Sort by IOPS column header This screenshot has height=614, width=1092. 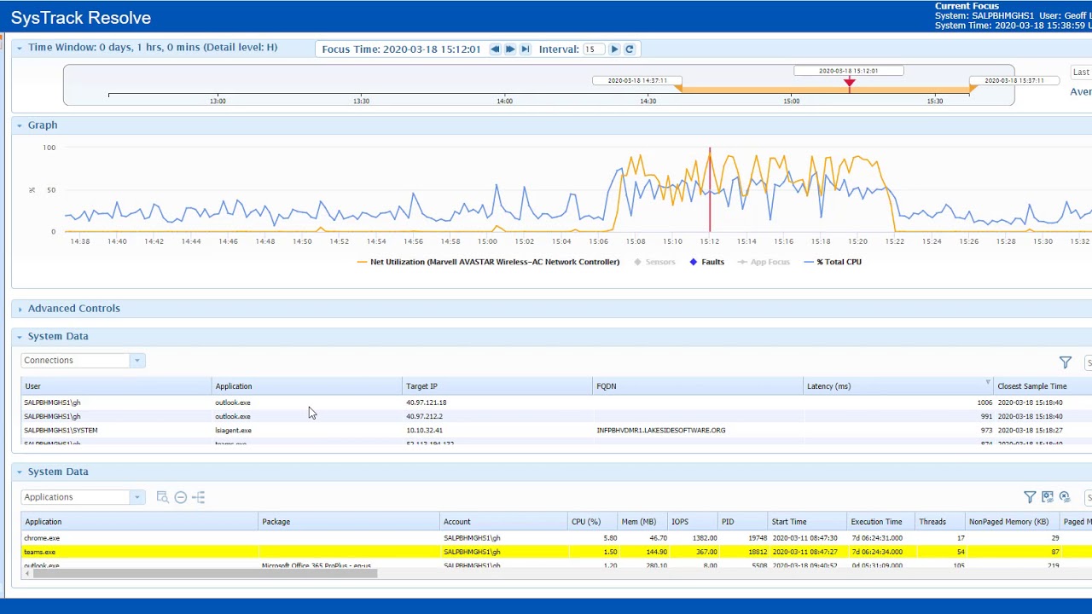(x=693, y=522)
